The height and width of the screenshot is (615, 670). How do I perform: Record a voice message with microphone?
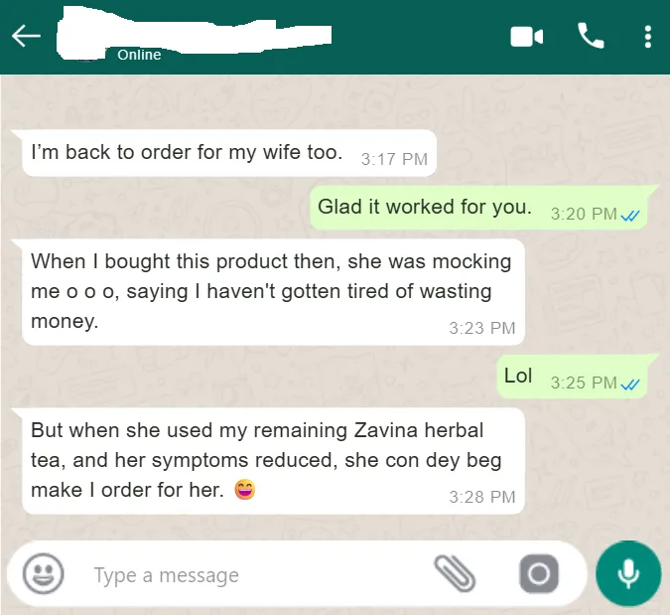pyautogui.click(x=628, y=573)
